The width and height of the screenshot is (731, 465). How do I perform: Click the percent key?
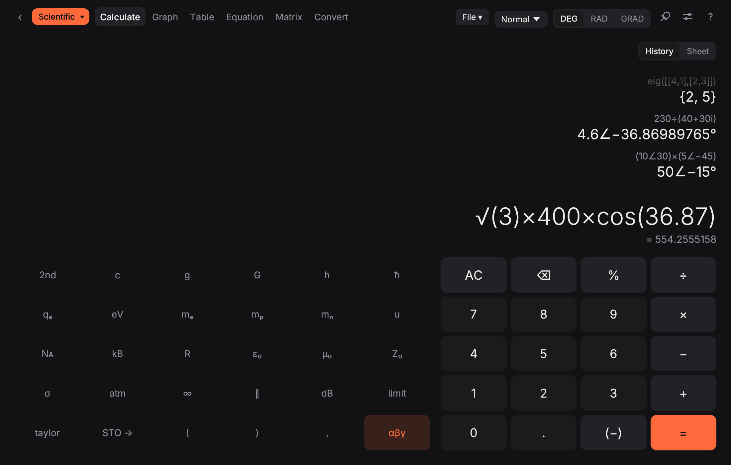(x=613, y=275)
